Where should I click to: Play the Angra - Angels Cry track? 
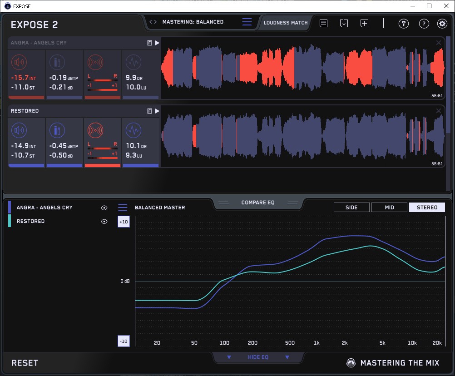point(157,43)
